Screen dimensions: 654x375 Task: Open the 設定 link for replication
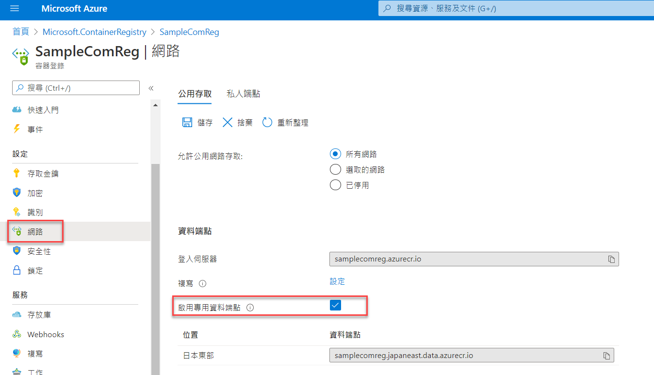[337, 281]
